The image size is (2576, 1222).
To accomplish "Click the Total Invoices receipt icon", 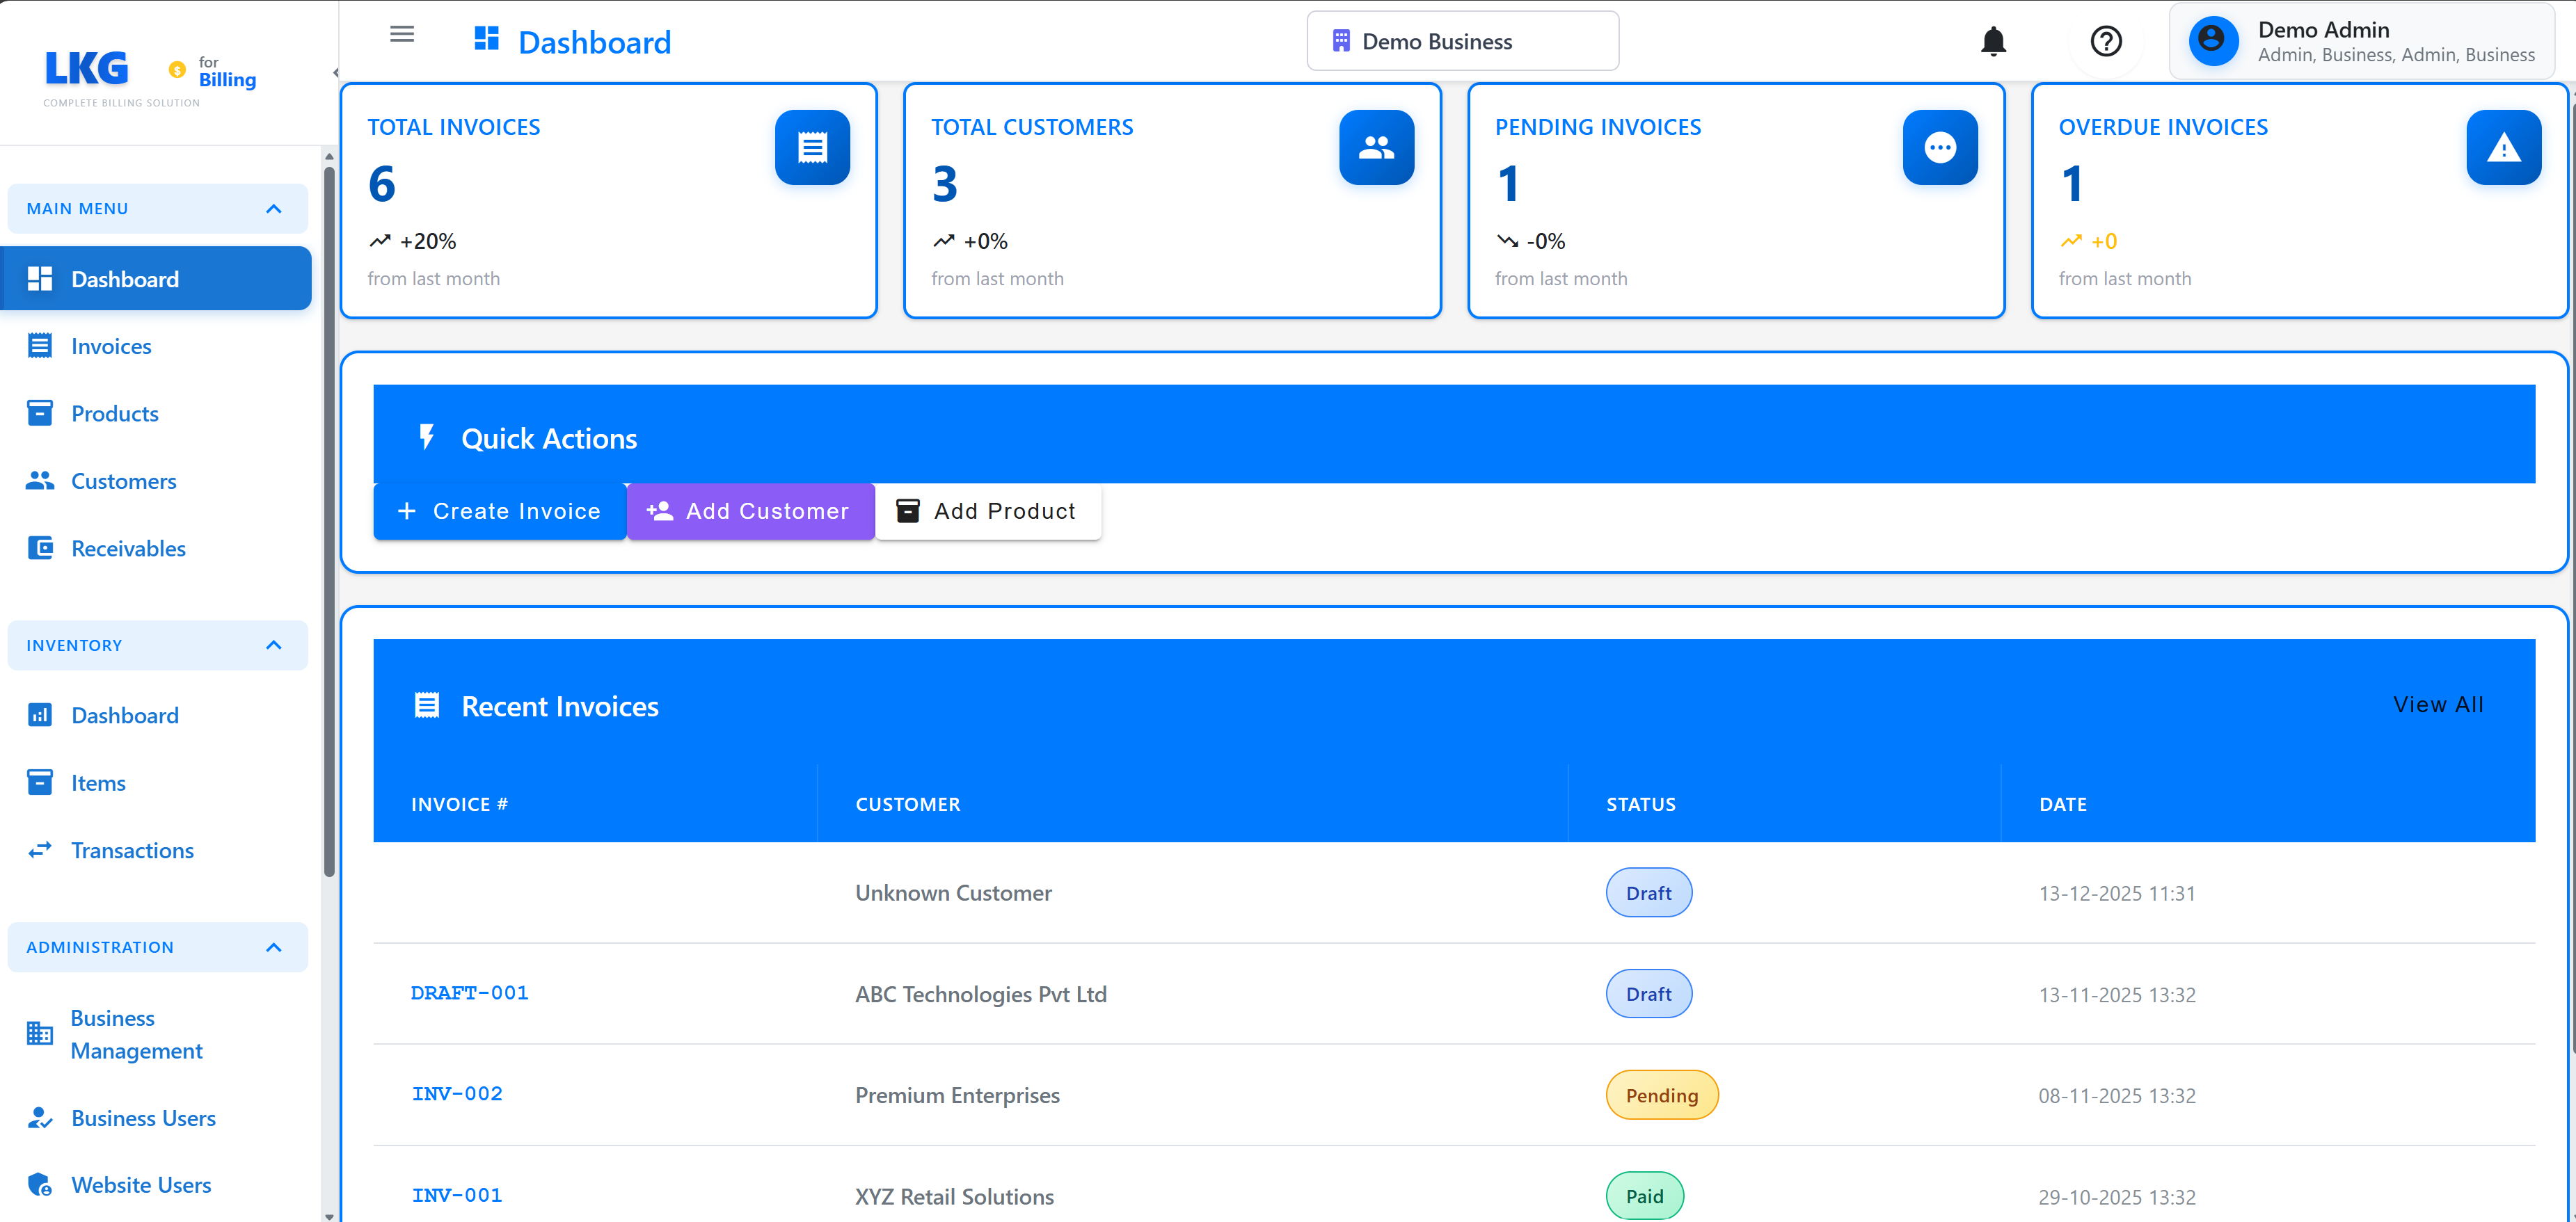I will (812, 148).
